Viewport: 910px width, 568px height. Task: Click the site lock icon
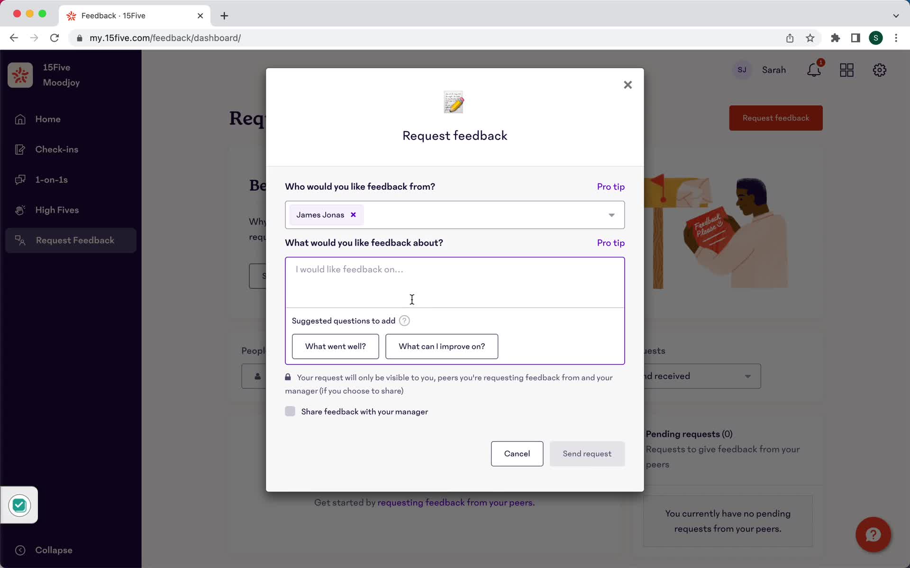click(80, 38)
